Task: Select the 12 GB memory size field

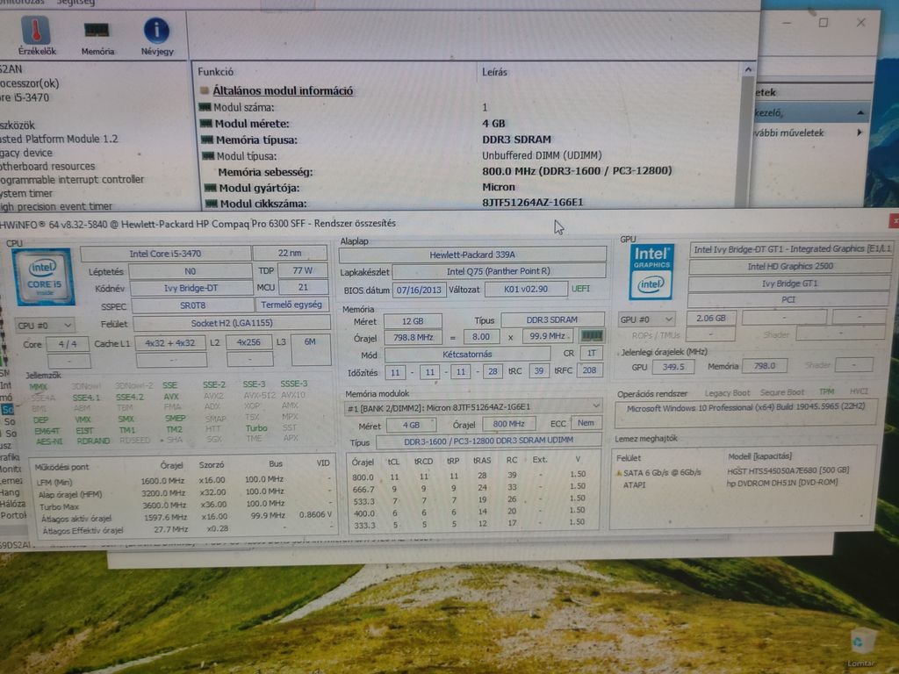Action: point(413,321)
